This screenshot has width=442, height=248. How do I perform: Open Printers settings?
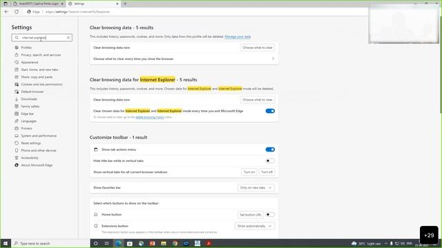pos(26,128)
